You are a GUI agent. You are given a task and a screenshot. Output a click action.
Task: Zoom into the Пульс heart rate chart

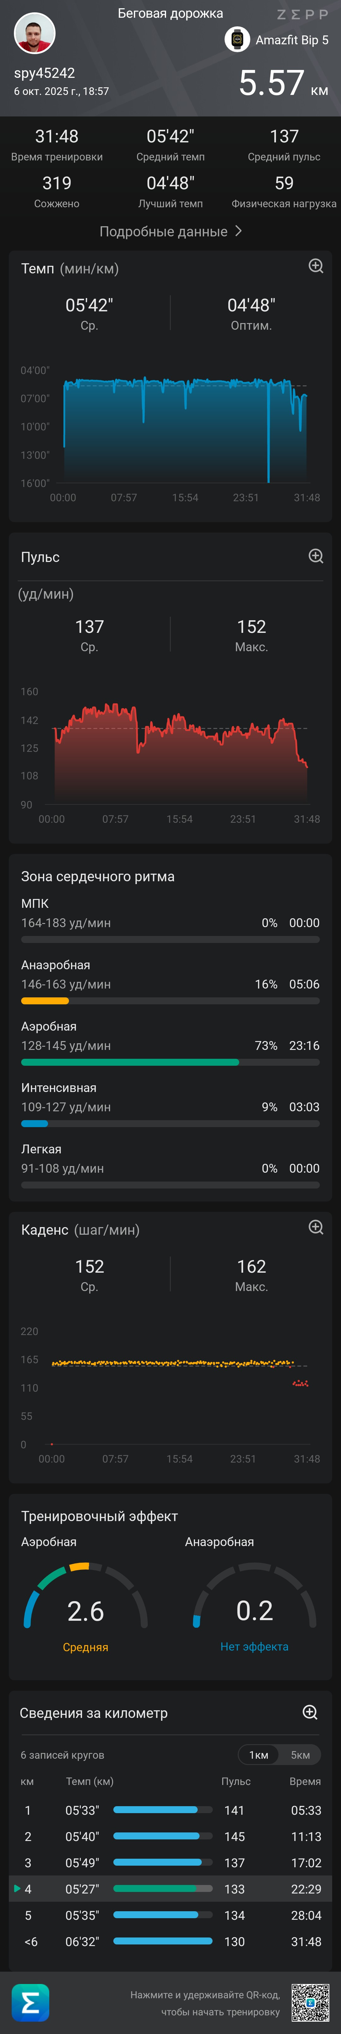[x=316, y=556]
